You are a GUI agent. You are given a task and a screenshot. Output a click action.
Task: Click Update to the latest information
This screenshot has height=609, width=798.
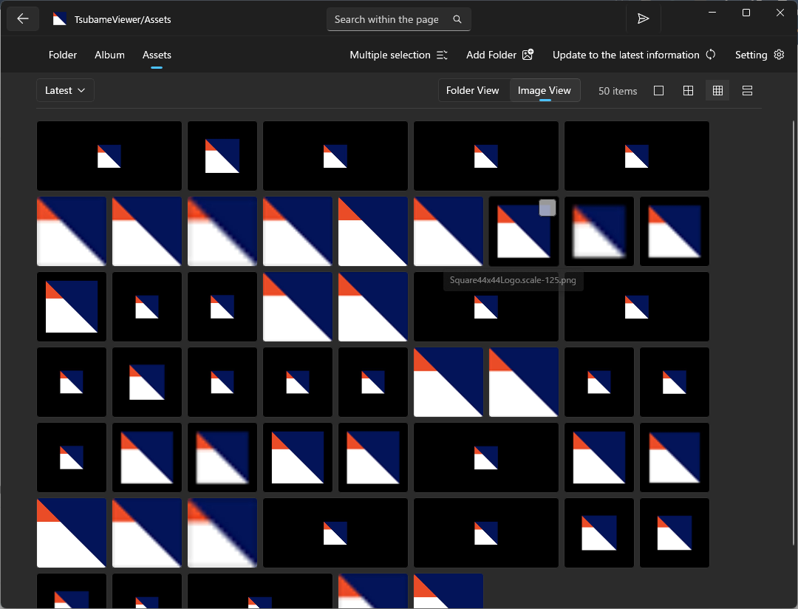634,55
